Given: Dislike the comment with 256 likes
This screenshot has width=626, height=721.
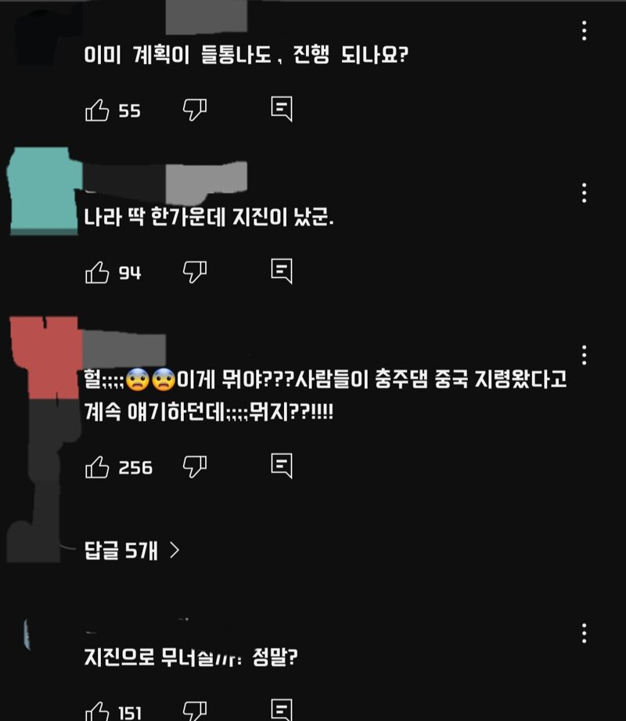Looking at the screenshot, I should pyautogui.click(x=195, y=467).
